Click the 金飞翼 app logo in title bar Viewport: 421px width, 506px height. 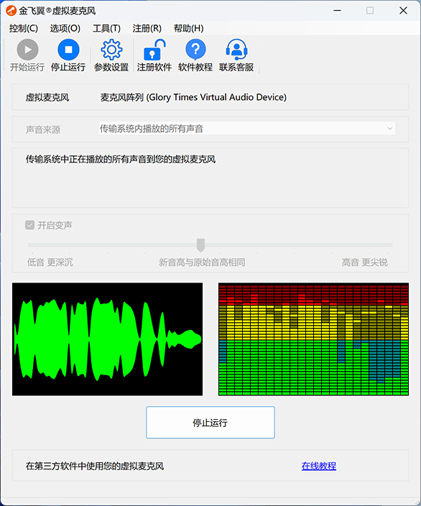[11, 11]
